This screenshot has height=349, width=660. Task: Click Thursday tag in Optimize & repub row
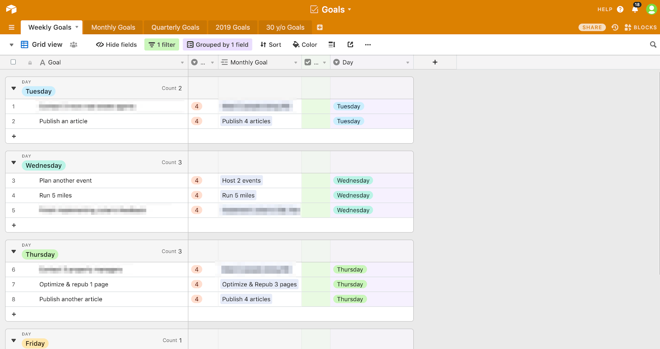pos(350,284)
